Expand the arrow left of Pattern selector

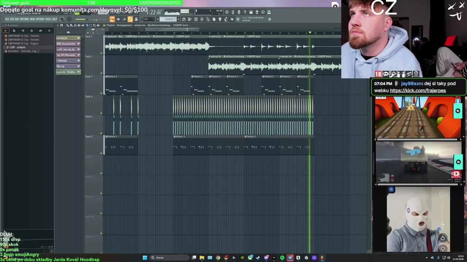coord(158,19)
